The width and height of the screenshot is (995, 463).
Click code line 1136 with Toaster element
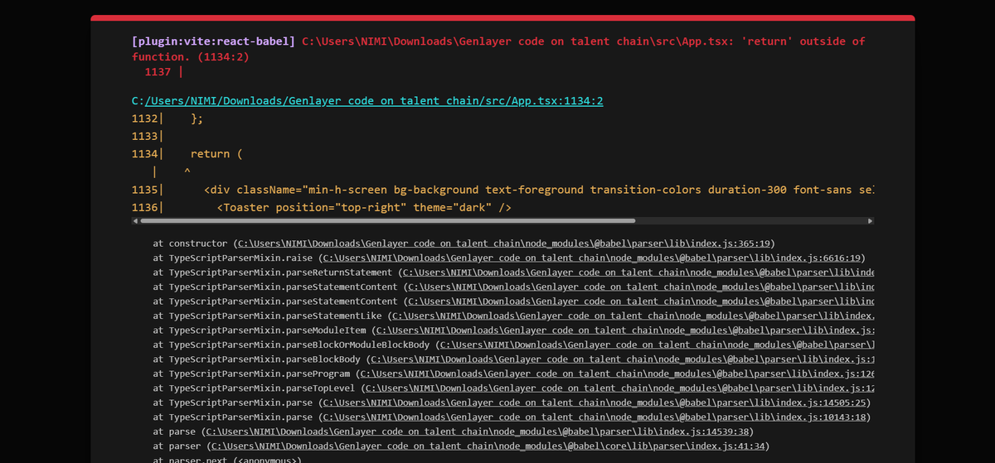click(322, 207)
